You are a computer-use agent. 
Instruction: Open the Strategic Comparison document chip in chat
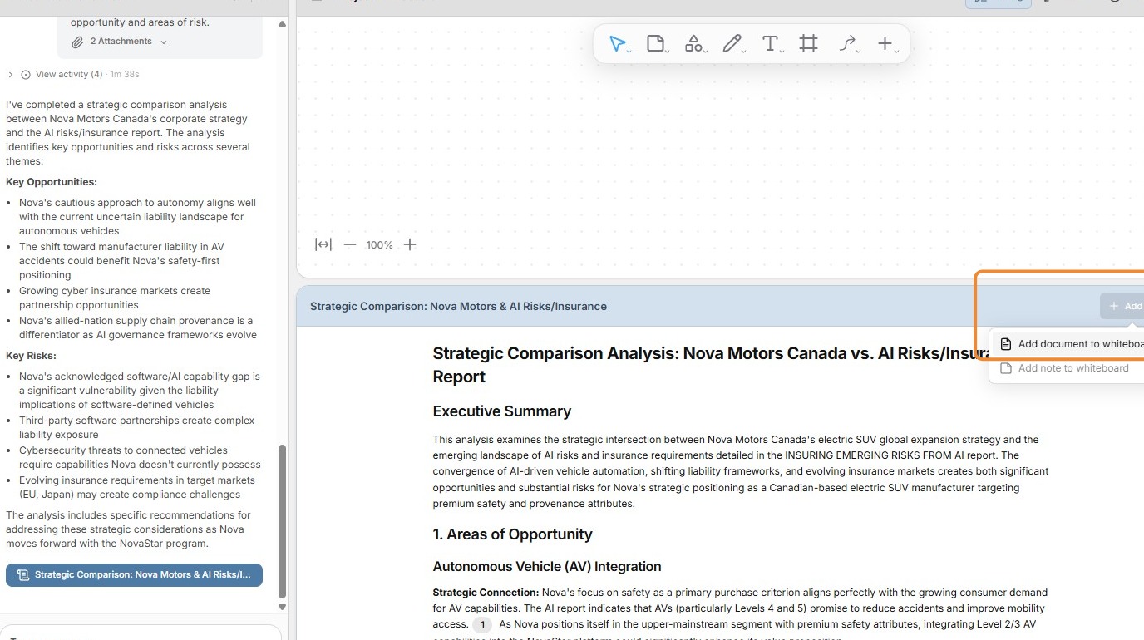pyautogui.click(x=134, y=575)
